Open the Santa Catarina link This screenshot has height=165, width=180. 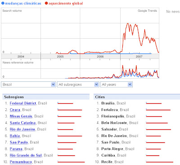[x=22, y=123]
